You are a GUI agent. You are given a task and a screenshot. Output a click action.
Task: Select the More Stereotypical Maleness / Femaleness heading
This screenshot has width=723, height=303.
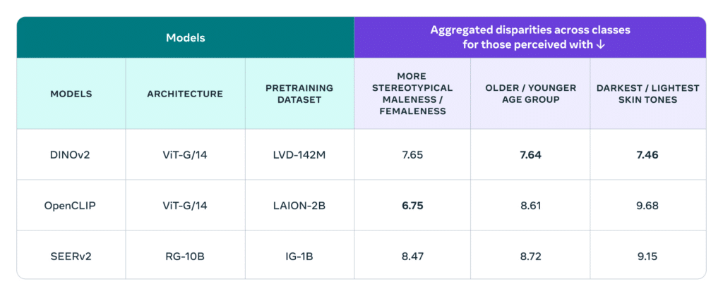pos(412,94)
